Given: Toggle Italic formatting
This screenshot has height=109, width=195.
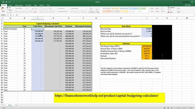Looking at the screenshot, I should click(x=19, y=12).
